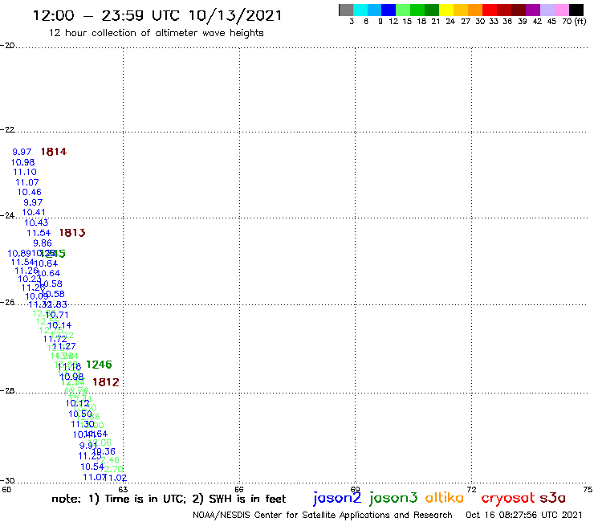Click the -28 latitude axis label
This screenshot has height=522, width=594.
point(7,390)
